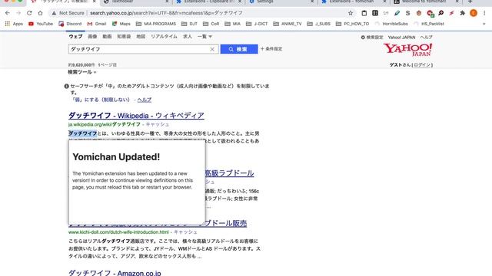
Task: Open the DJT bookmark folder
Action: coord(189,24)
